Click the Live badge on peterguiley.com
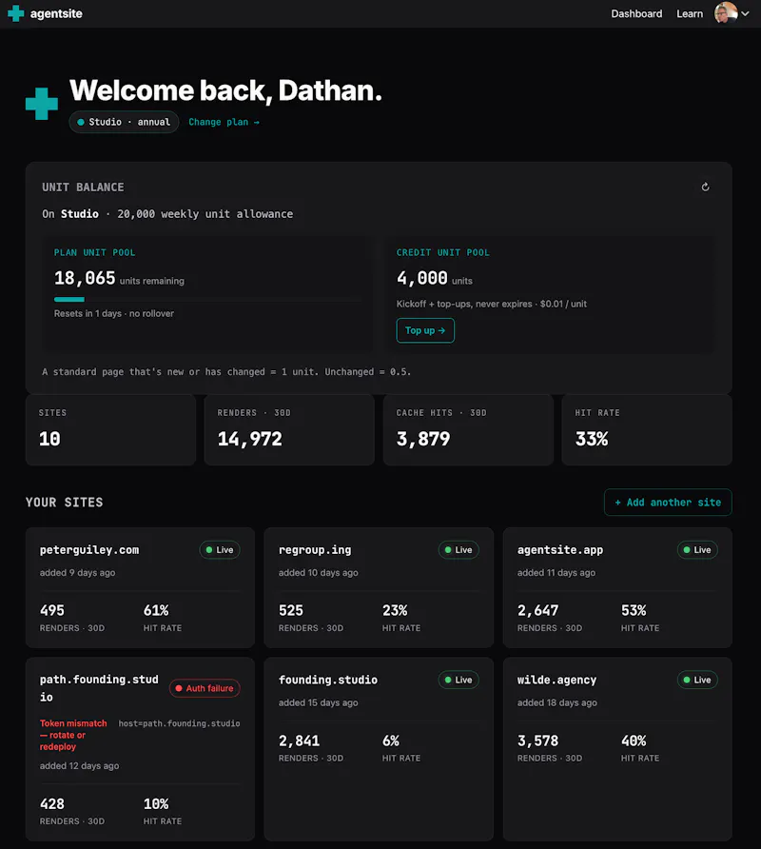The image size is (761, 849). [219, 549]
